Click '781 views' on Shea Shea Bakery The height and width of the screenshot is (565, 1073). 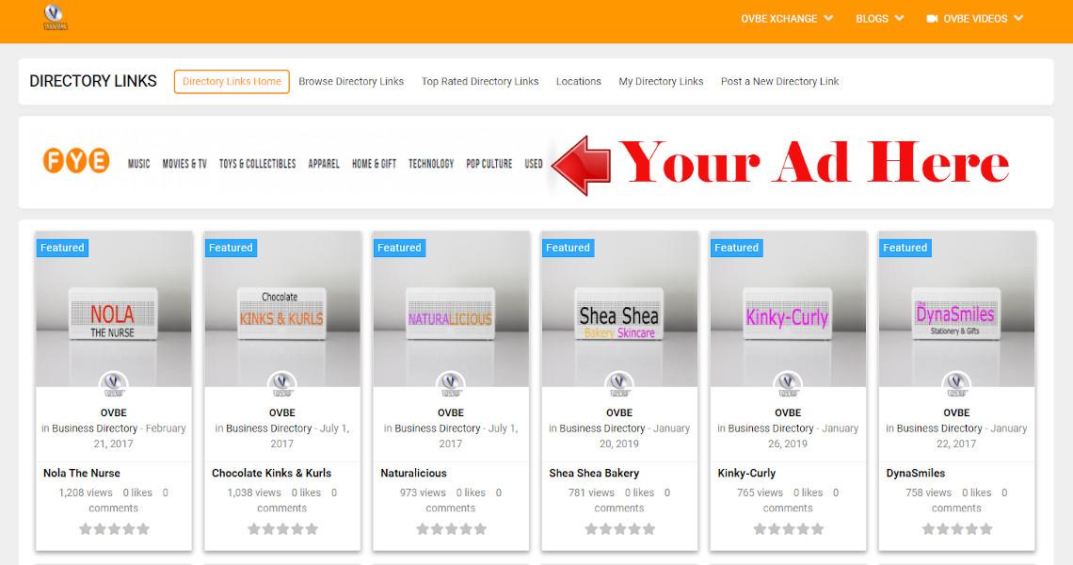pos(591,492)
